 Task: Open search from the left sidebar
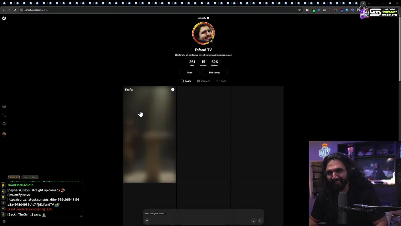pos(4,115)
